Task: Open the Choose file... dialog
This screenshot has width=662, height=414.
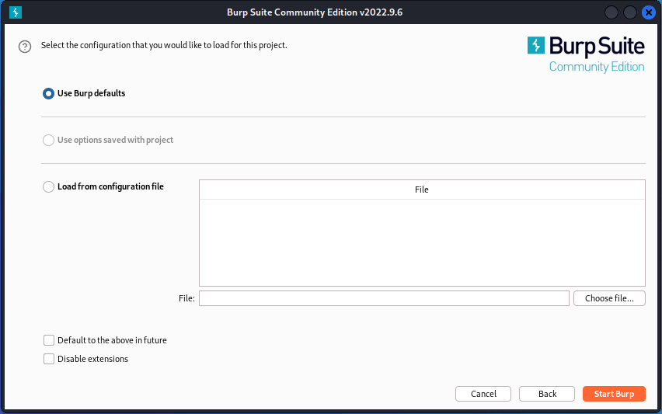Action: (x=609, y=298)
